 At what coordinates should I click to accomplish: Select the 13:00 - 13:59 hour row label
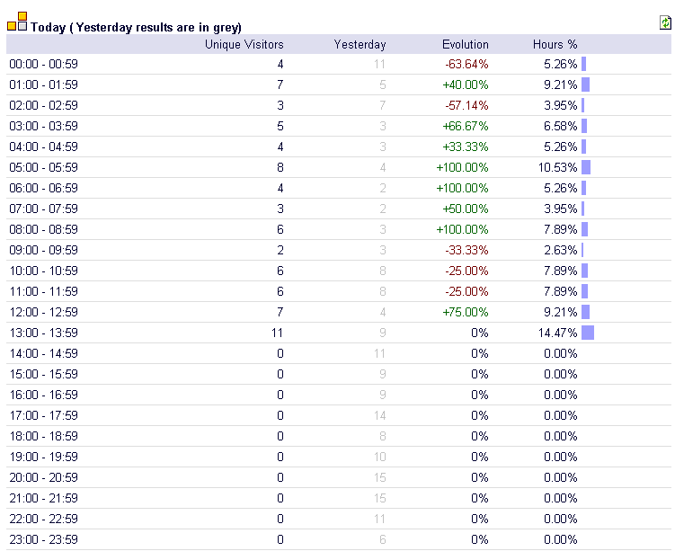click(x=43, y=333)
